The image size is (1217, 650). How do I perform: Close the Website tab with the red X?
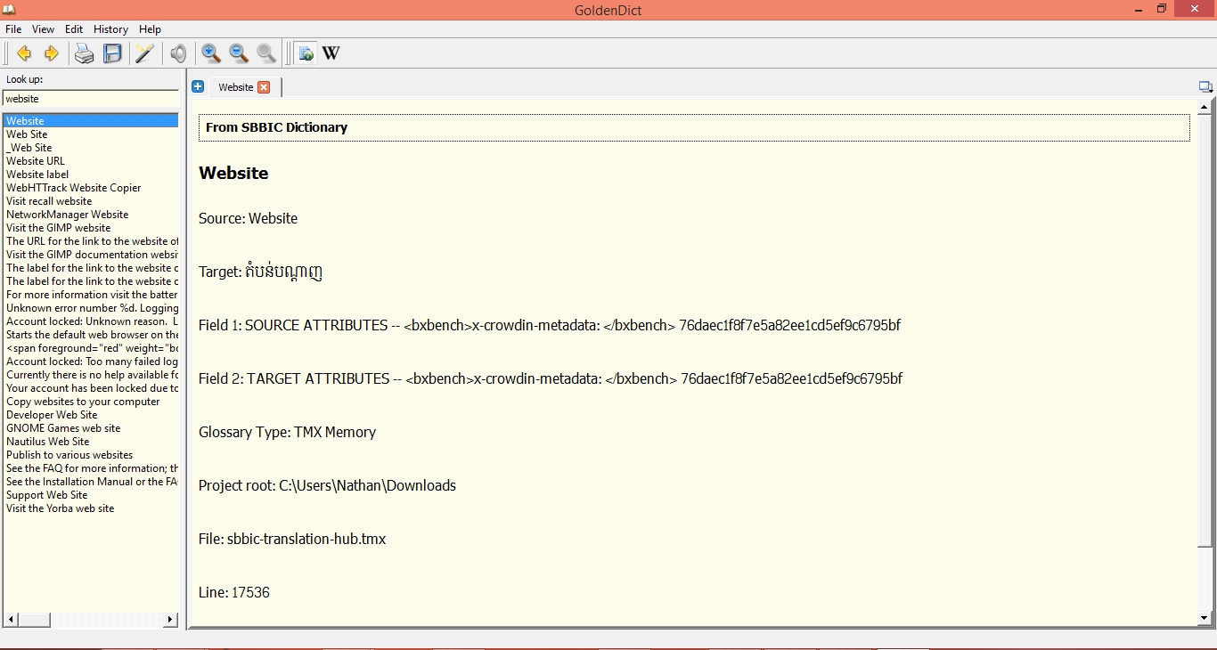(x=264, y=87)
